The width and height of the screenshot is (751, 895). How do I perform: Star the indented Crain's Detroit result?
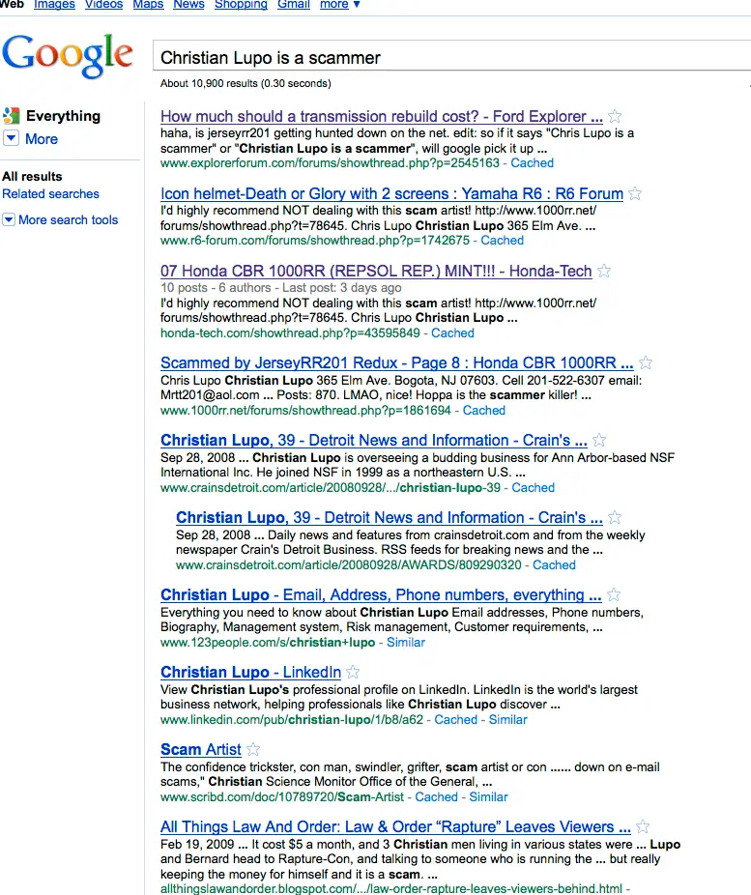[615, 518]
